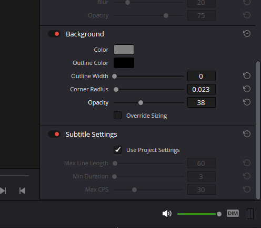Image resolution: width=261 pixels, height=228 pixels.
Task: Open the Background Color swatch
Action: (x=124, y=50)
